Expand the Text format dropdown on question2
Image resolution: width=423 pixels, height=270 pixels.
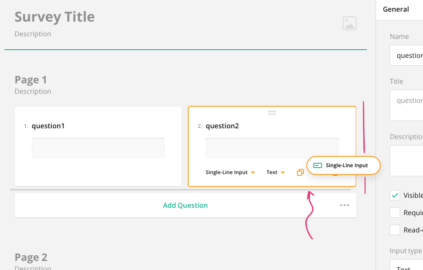pyautogui.click(x=275, y=172)
